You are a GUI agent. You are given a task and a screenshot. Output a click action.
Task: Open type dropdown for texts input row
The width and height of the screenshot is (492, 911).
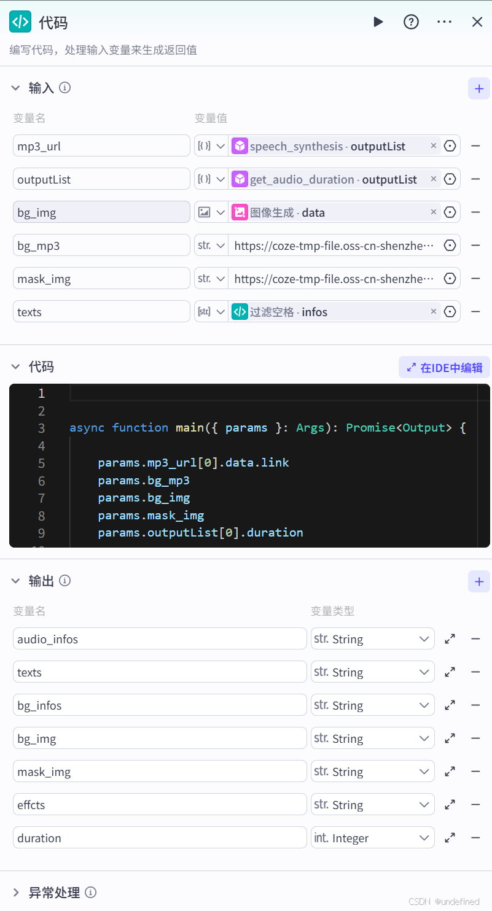(211, 312)
